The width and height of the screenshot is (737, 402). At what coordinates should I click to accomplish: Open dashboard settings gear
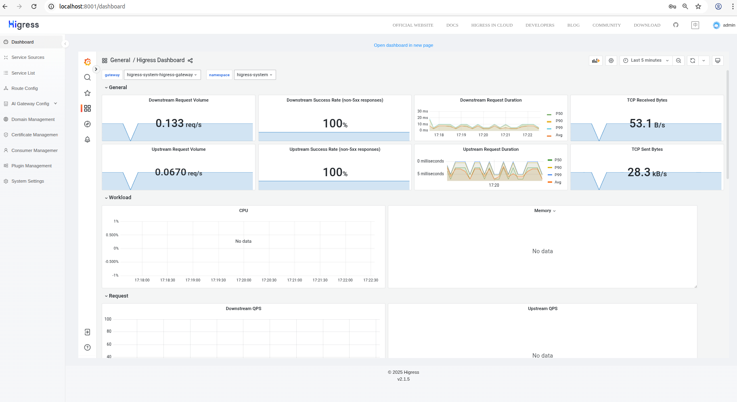611,60
